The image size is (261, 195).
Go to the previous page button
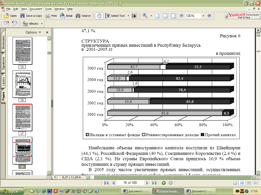coord(113,183)
